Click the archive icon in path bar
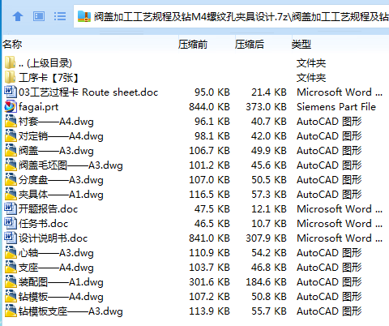This screenshot has width=389, height=326. pyautogui.click(x=84, y=16)
